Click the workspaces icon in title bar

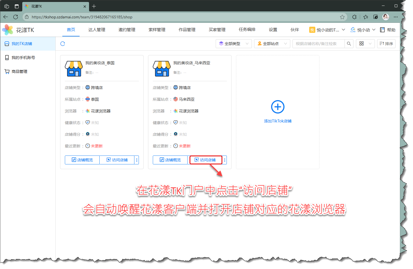click(7, 6)
